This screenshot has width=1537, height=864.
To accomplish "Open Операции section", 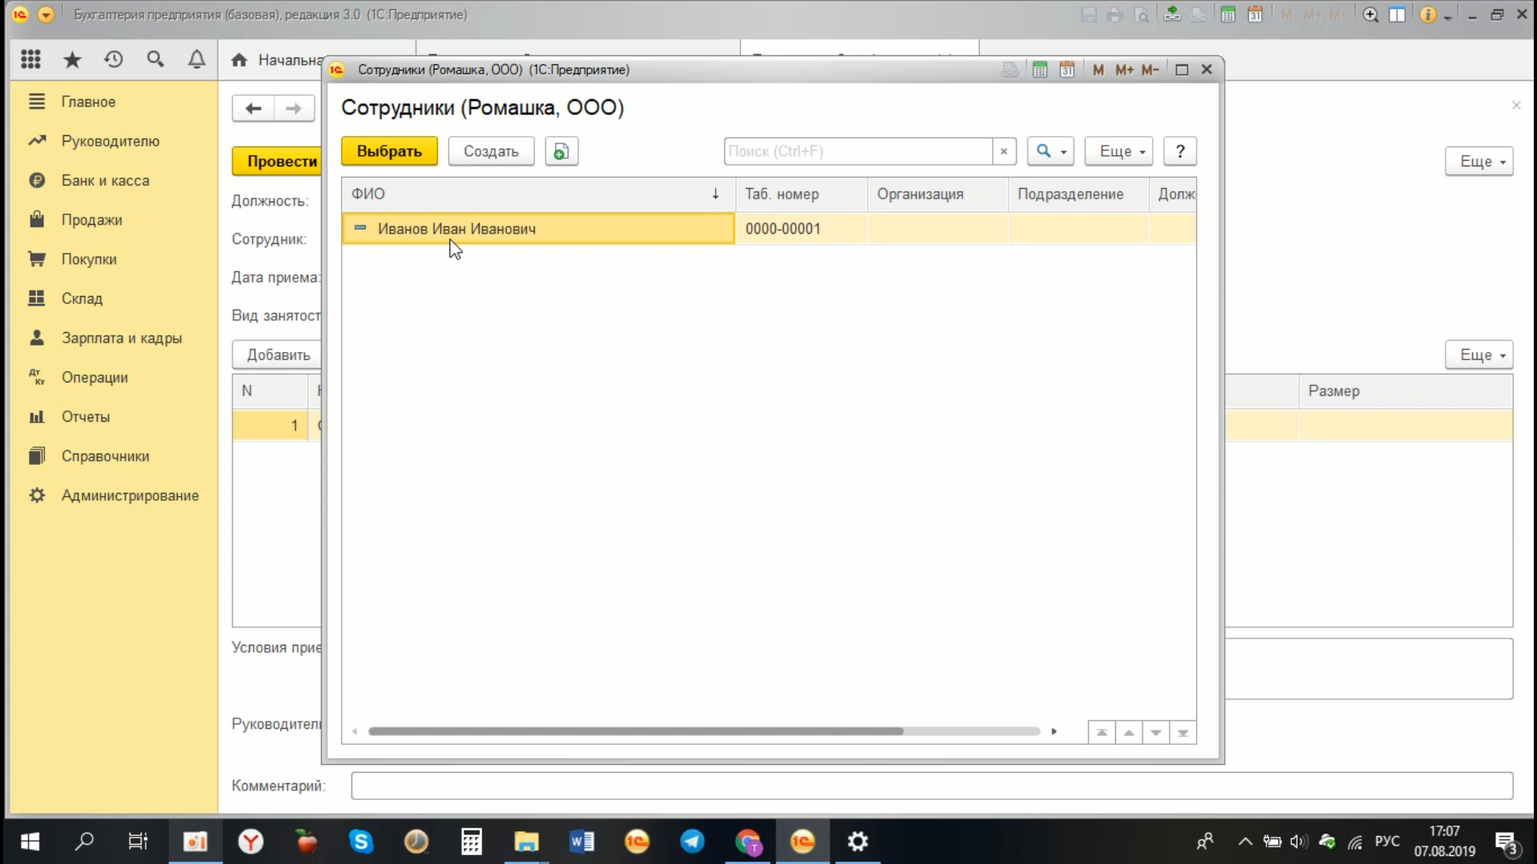I will [x=94, y=378].
